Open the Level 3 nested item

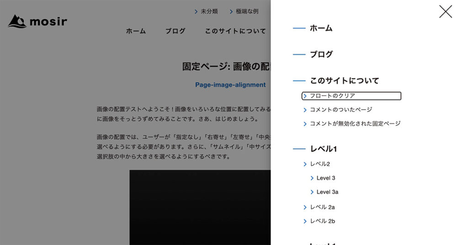point(325,178)
